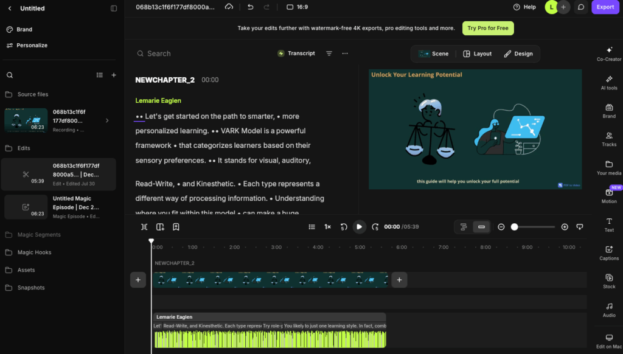The height and width of the screenshot is (354, 623).
Task: Undo the last action
Action: tap(250, 7)
